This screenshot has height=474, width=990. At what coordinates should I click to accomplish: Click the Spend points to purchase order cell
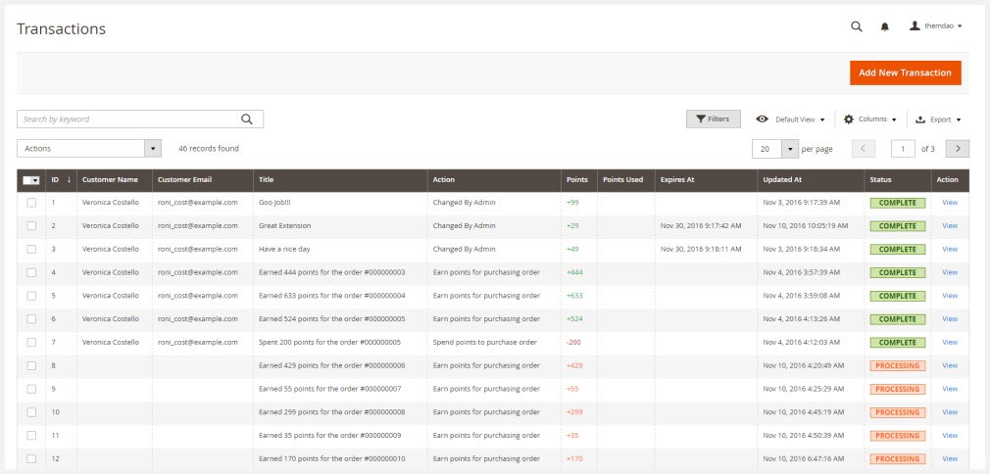click(485, 342)
